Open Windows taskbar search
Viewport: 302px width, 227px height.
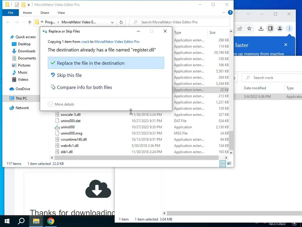pyautogui.click(x=21, y=221)
